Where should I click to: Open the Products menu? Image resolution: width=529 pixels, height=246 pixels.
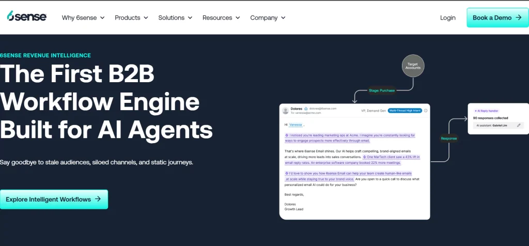(131, 18)
